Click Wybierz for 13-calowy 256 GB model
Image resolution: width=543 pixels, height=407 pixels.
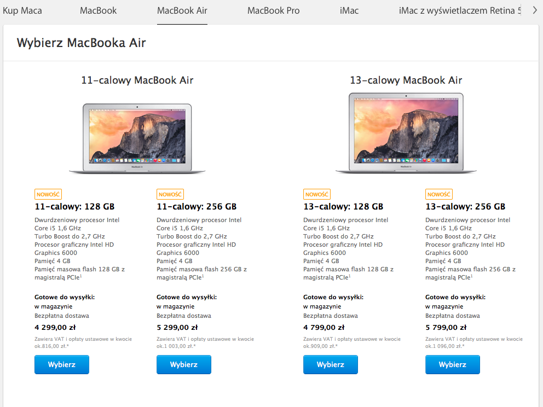point(453,364)
